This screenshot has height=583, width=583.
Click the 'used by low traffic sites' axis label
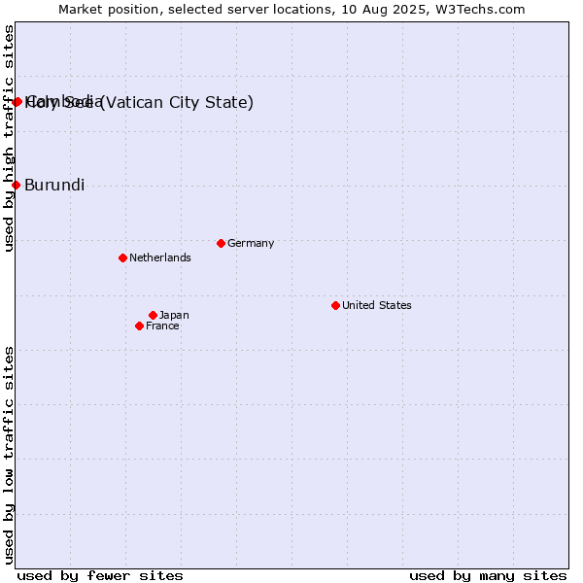8,456
